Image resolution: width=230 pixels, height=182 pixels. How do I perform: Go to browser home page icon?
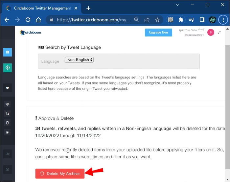tap(38, 20)
